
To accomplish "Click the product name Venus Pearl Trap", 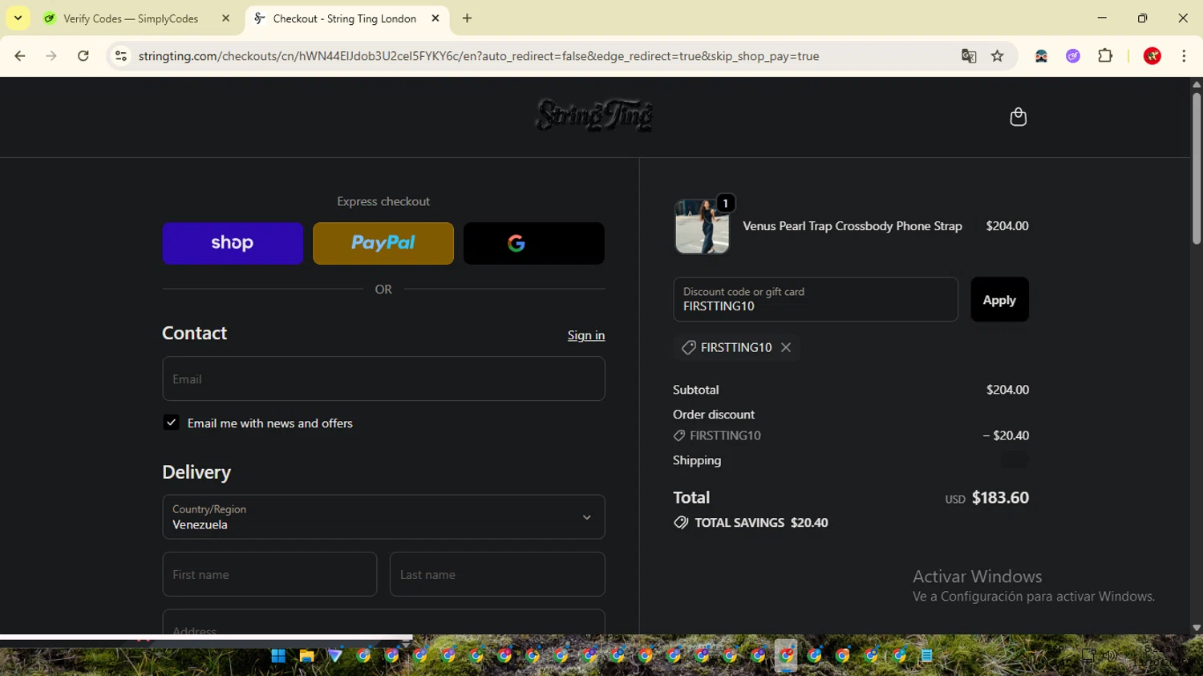I will pos(853,226).
